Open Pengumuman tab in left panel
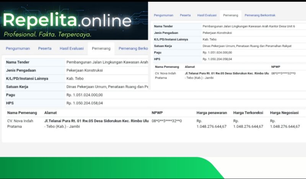The image size is (306, 179). point(18,49)
